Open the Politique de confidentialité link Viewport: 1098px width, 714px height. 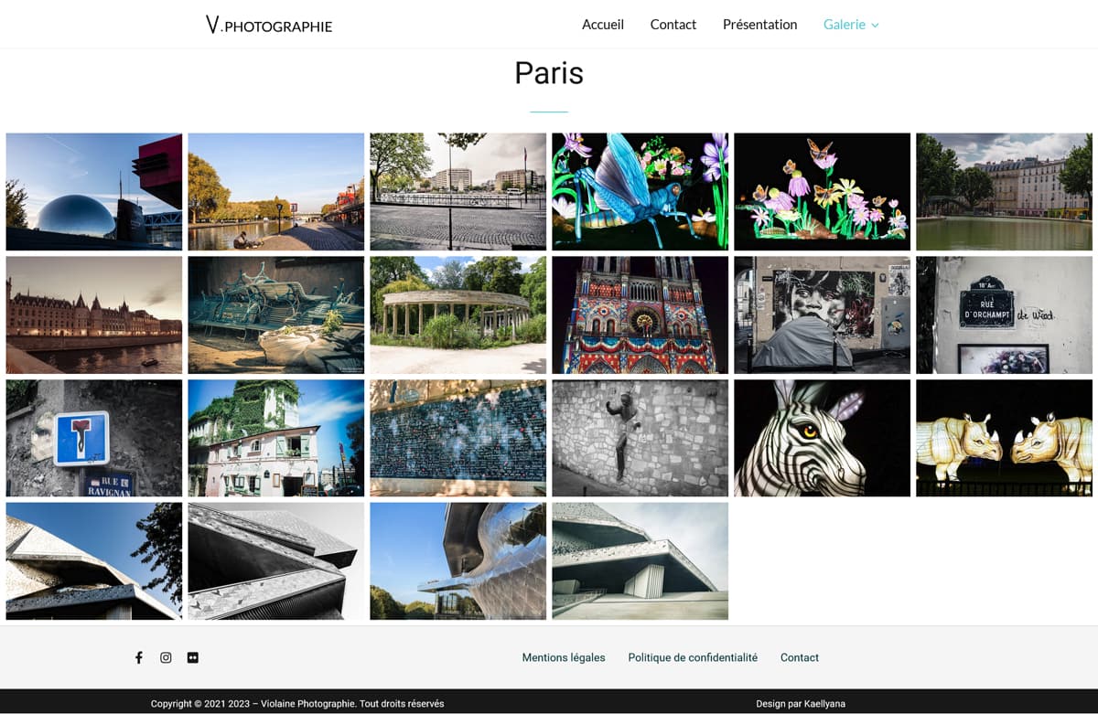(693, 657)
